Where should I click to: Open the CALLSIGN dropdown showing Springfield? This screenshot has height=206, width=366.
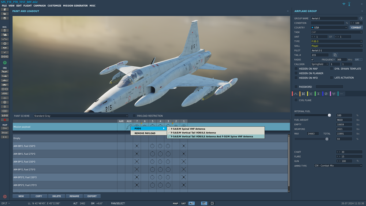pos(320,64)
